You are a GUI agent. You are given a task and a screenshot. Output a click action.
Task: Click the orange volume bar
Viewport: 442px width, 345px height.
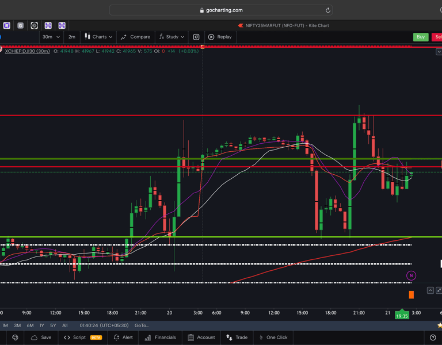[x=411, y=295]
